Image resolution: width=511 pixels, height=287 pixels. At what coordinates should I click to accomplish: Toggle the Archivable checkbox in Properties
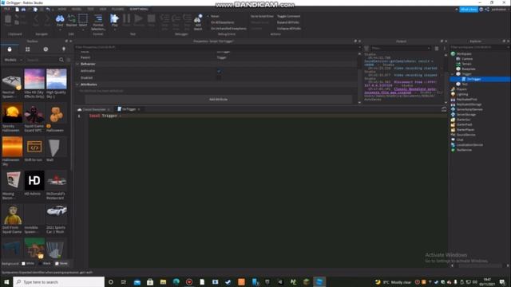[219, 71]
